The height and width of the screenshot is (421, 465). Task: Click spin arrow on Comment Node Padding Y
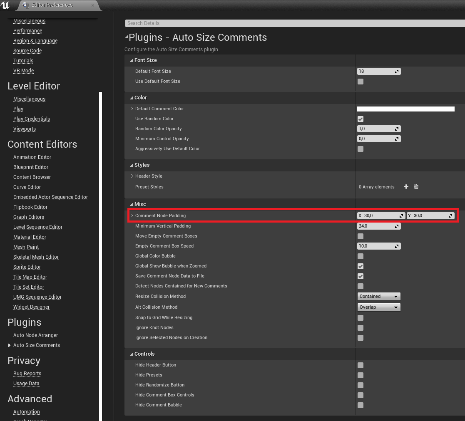point(450,215)
